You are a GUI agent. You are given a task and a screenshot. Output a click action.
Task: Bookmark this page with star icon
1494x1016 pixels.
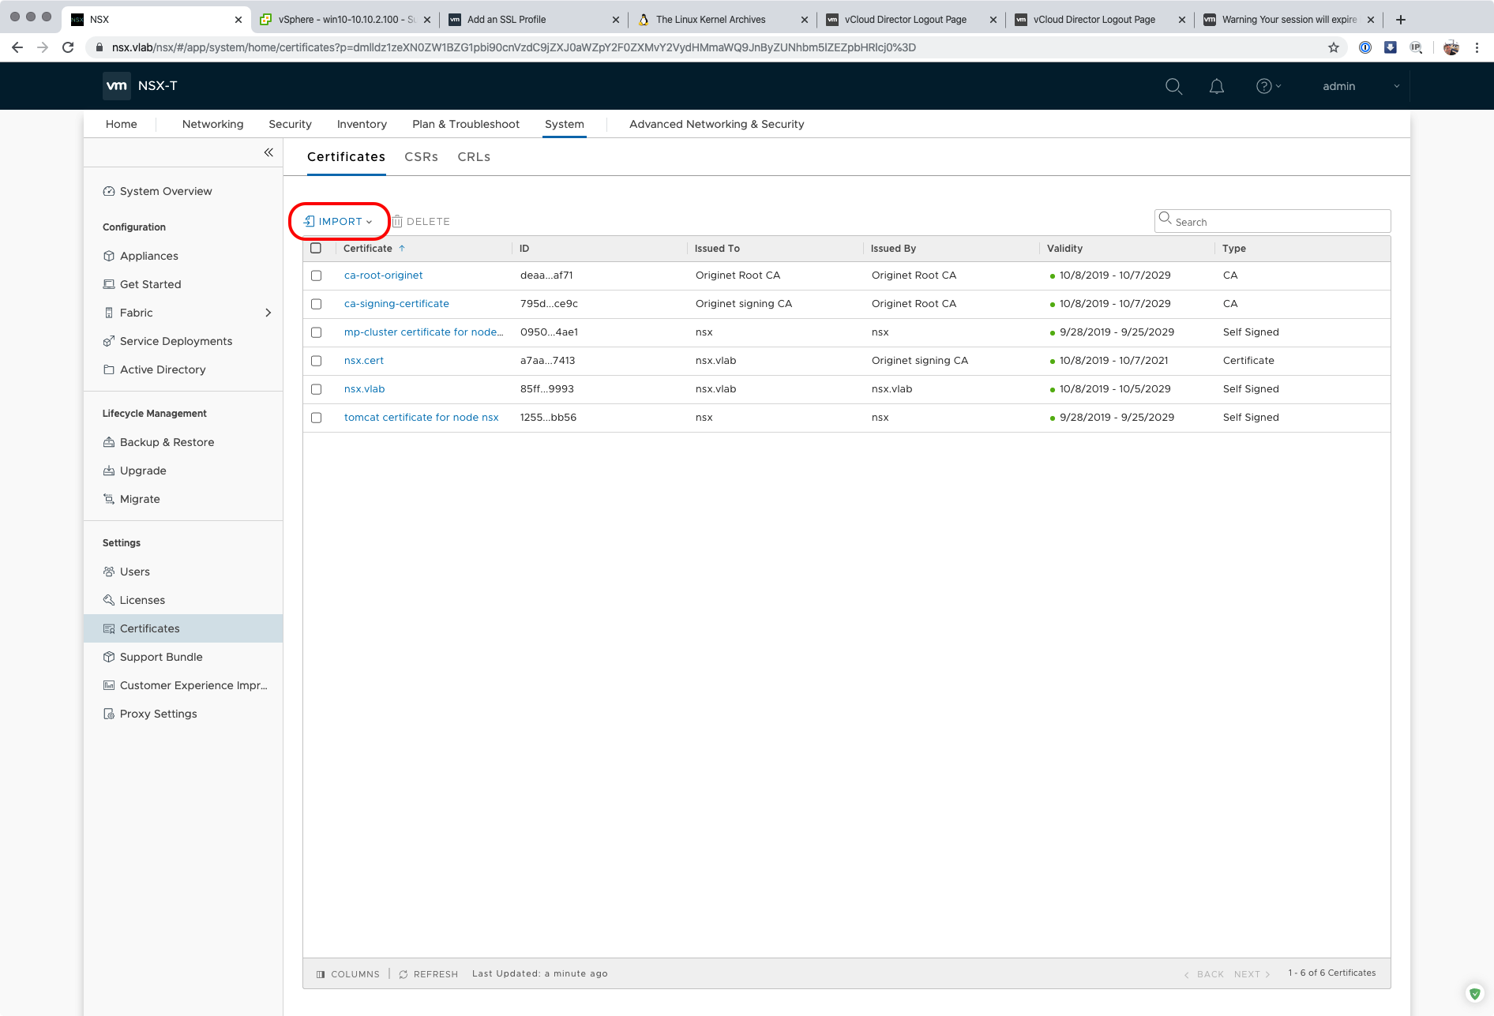pos(1334,47)
